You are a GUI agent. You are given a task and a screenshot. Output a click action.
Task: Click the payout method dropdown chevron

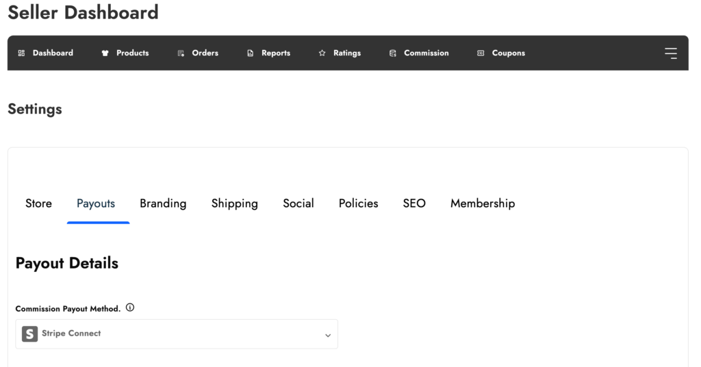pyautogui.click(x=328, y=336)
